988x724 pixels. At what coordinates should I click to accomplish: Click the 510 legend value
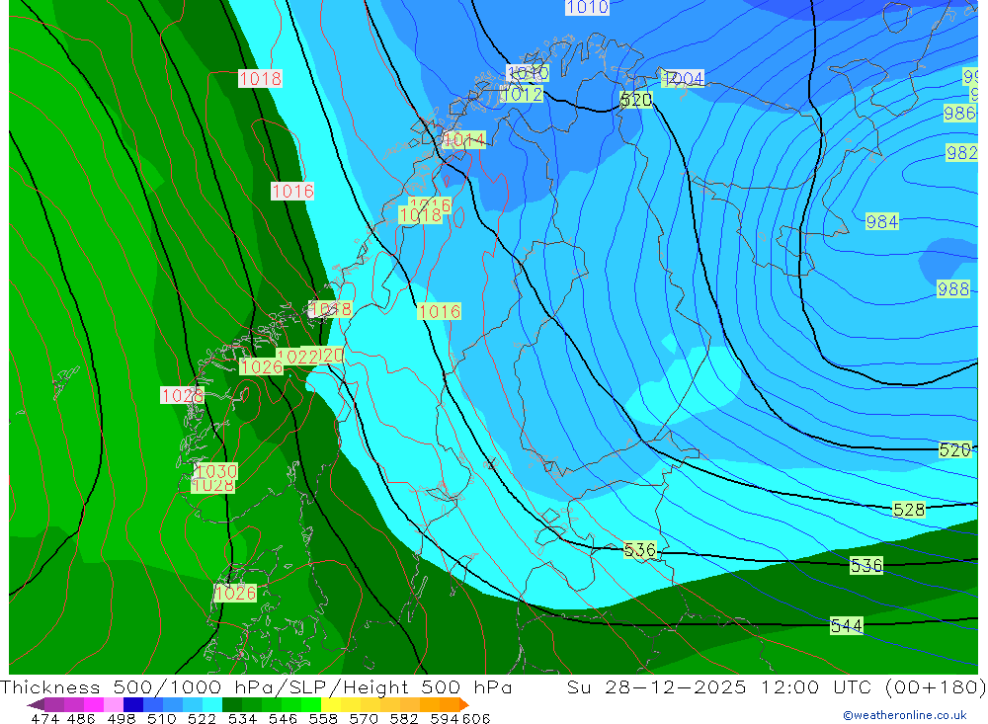(x=161, y=719)
